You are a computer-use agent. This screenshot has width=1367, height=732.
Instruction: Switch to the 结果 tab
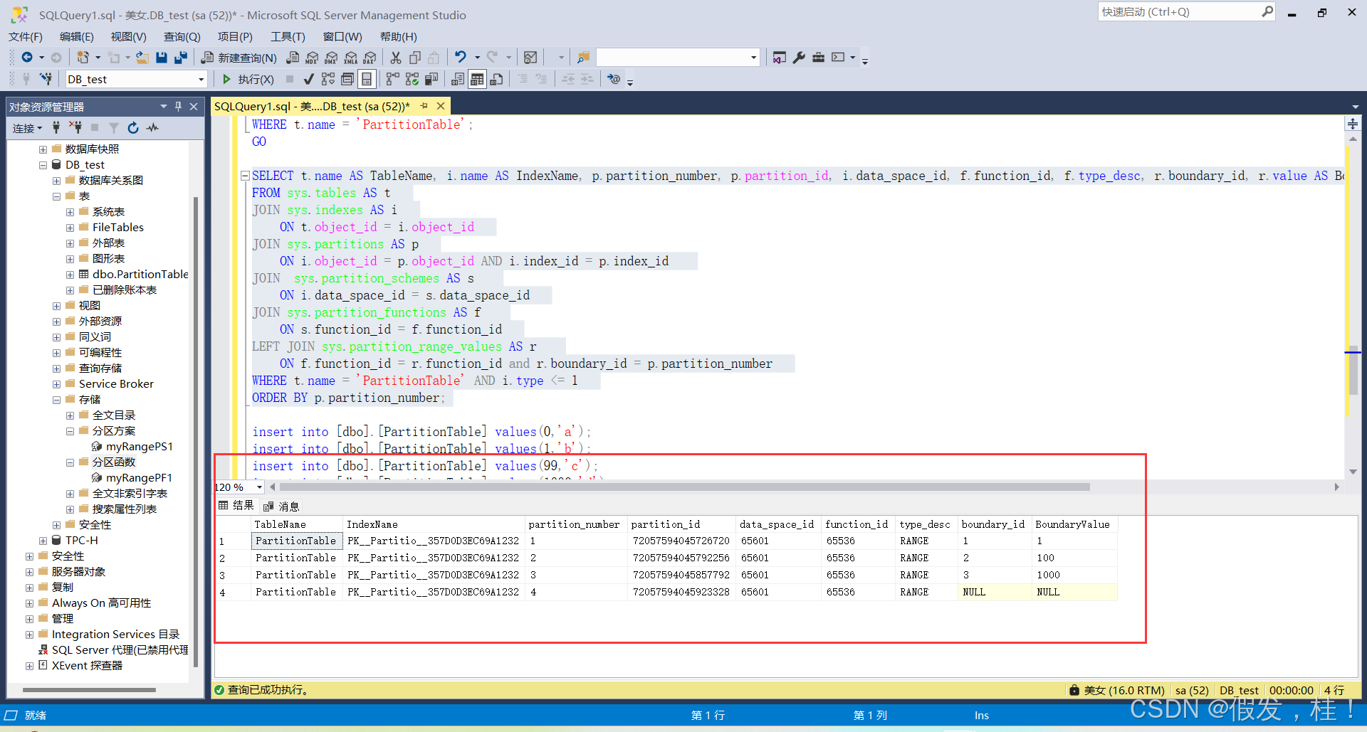point(237,506)
